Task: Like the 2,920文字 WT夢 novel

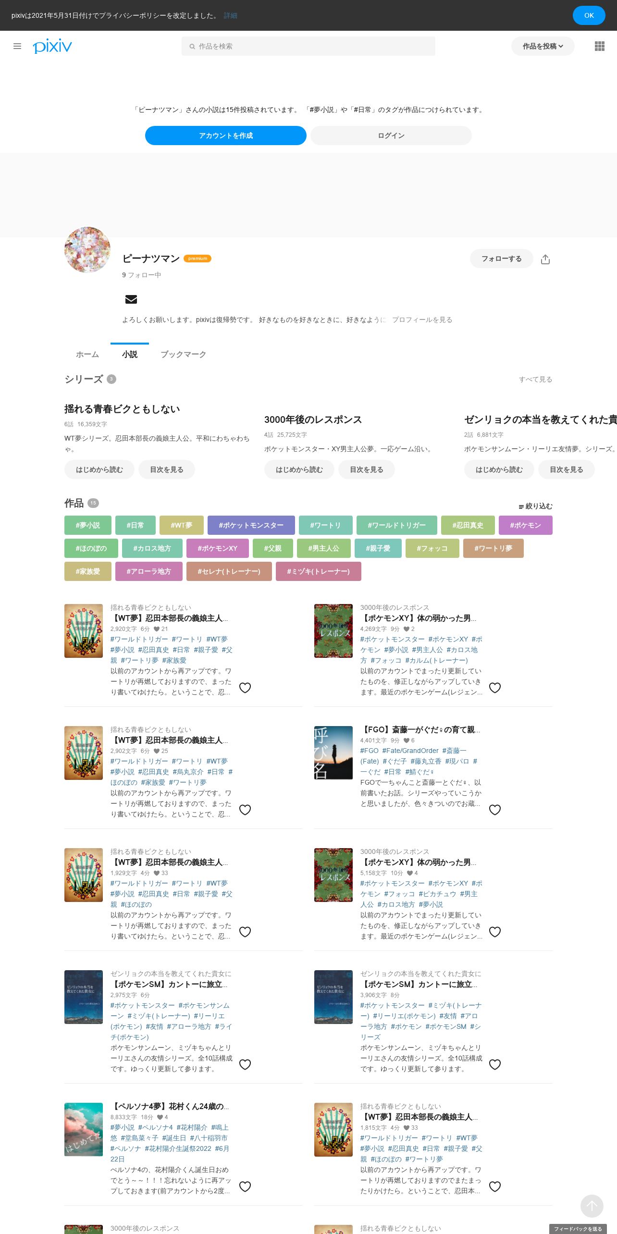Action: tap(245, 688)
